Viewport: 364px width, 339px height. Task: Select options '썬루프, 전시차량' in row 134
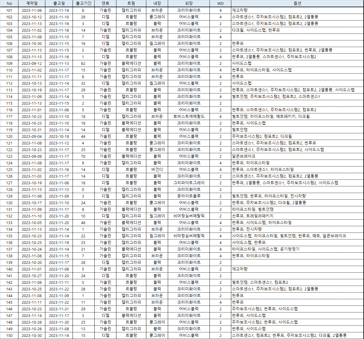247,229
